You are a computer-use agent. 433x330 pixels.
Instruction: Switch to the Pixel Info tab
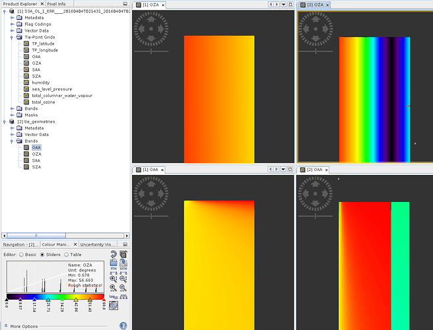tap(55, 4)
